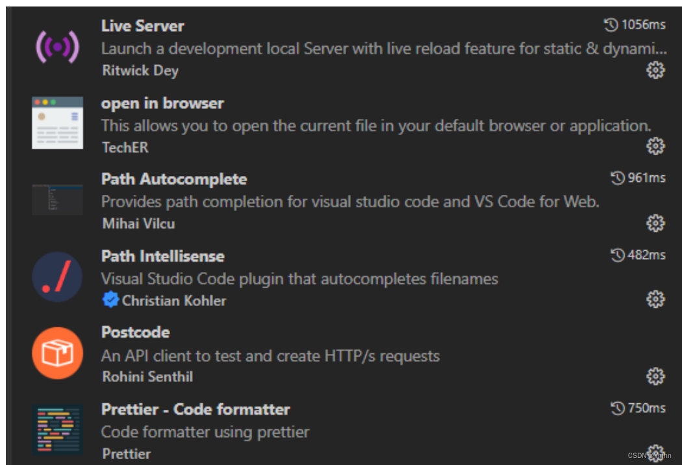
Task: Open the Live Server manage gear
Action: click(655, 70)
